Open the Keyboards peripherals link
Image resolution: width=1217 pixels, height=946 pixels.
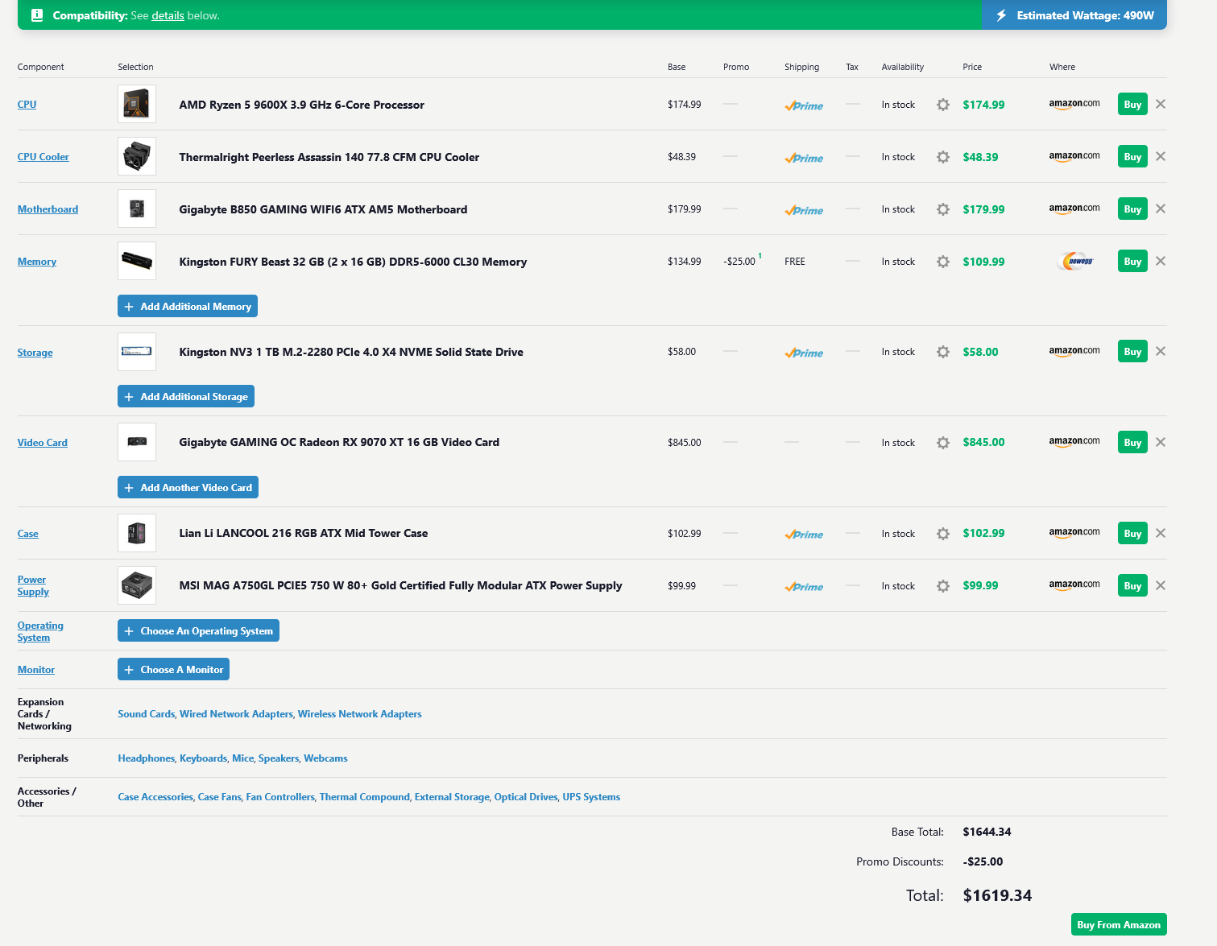[203, 758]
